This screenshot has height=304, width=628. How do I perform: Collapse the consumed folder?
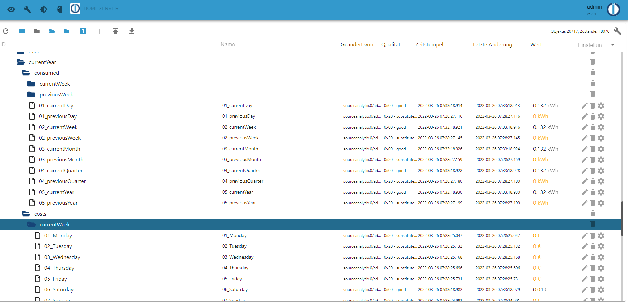click(x=26, y=73)
